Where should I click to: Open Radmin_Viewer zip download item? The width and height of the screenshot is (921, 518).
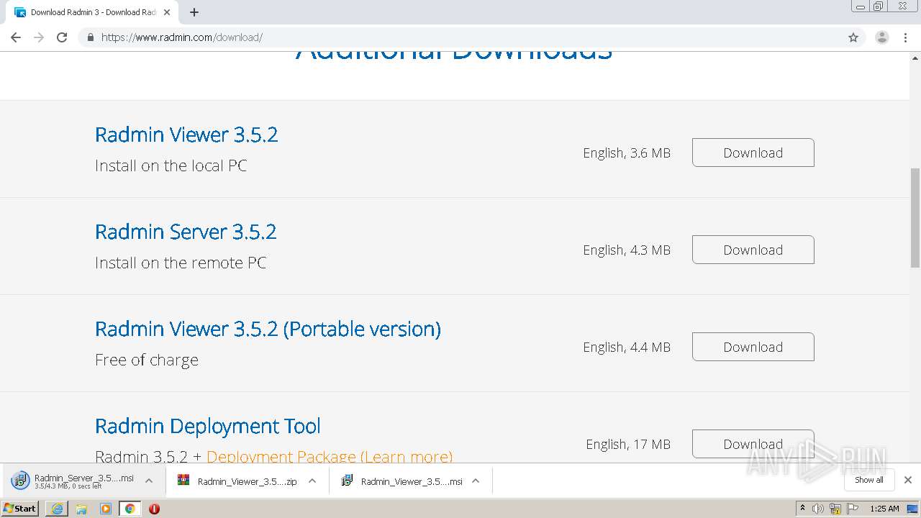[237, 481]
